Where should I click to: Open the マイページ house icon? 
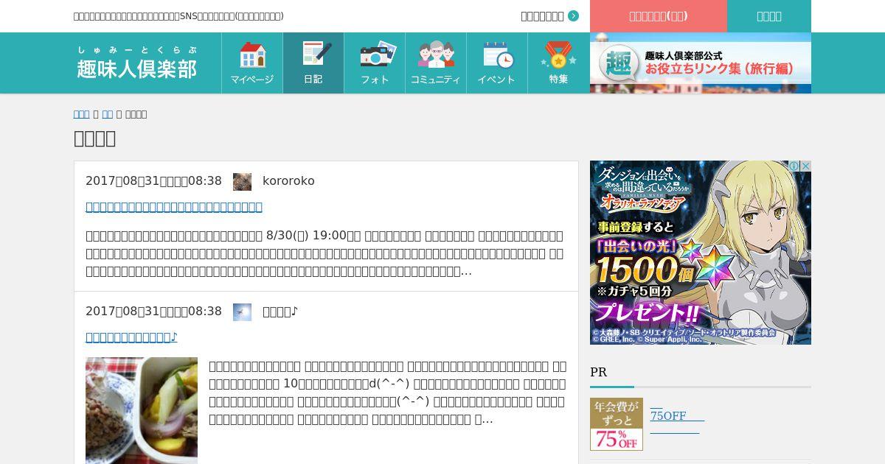pyautogui.click(x=252, y=63)
